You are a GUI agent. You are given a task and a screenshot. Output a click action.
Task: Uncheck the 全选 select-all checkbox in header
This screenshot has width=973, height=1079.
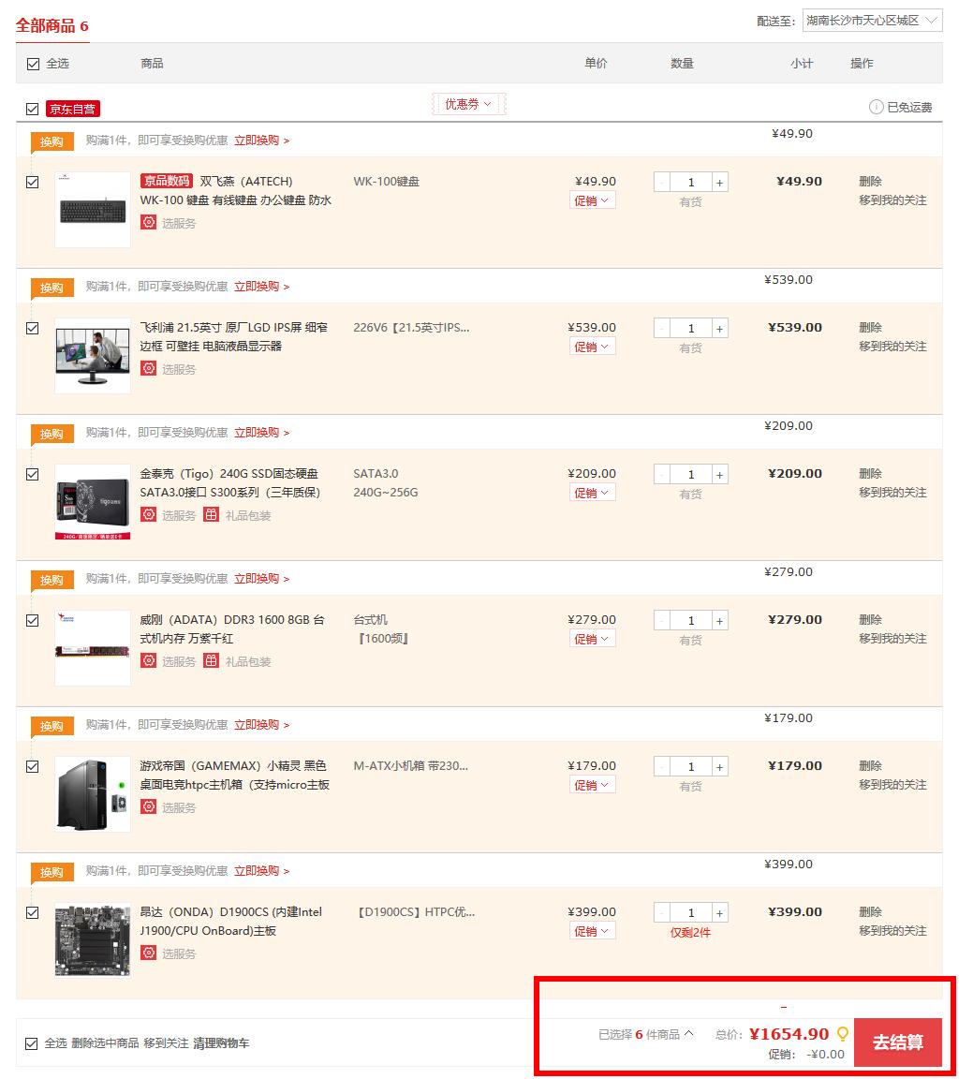[x=31, y=63]
